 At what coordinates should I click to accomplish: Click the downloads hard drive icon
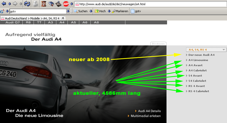point(58,4)
